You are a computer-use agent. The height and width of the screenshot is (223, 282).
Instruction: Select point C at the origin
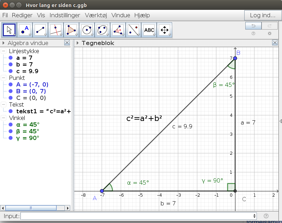coord(235,191)
